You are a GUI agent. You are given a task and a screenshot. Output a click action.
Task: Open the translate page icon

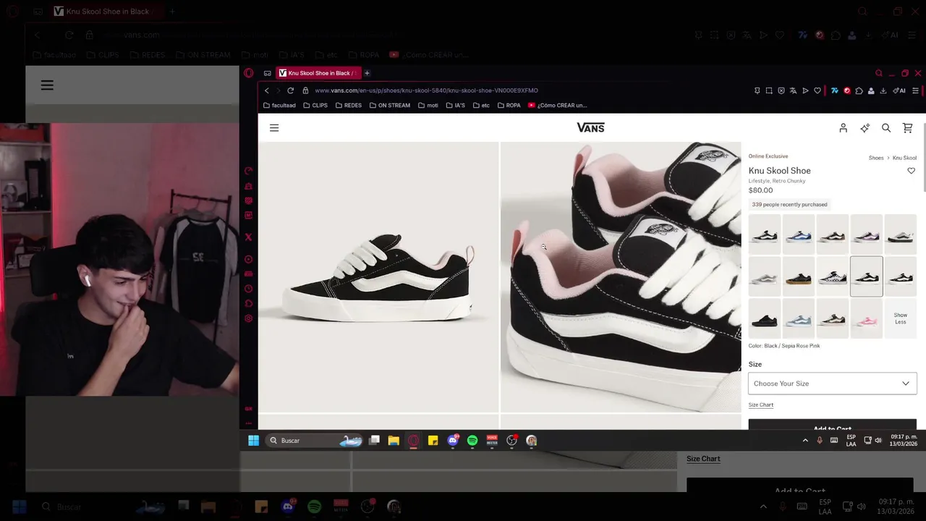[794, 90]
